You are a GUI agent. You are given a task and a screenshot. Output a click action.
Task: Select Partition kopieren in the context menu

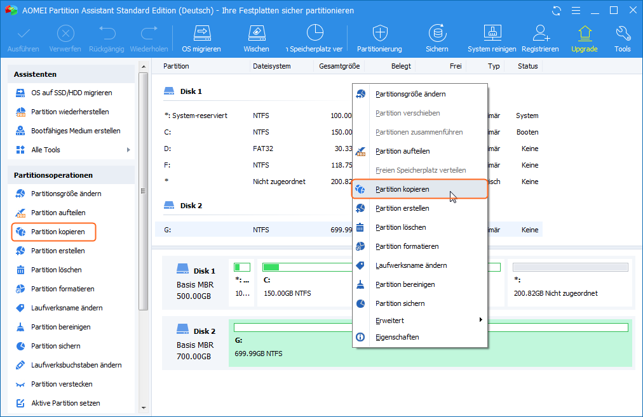420,189
